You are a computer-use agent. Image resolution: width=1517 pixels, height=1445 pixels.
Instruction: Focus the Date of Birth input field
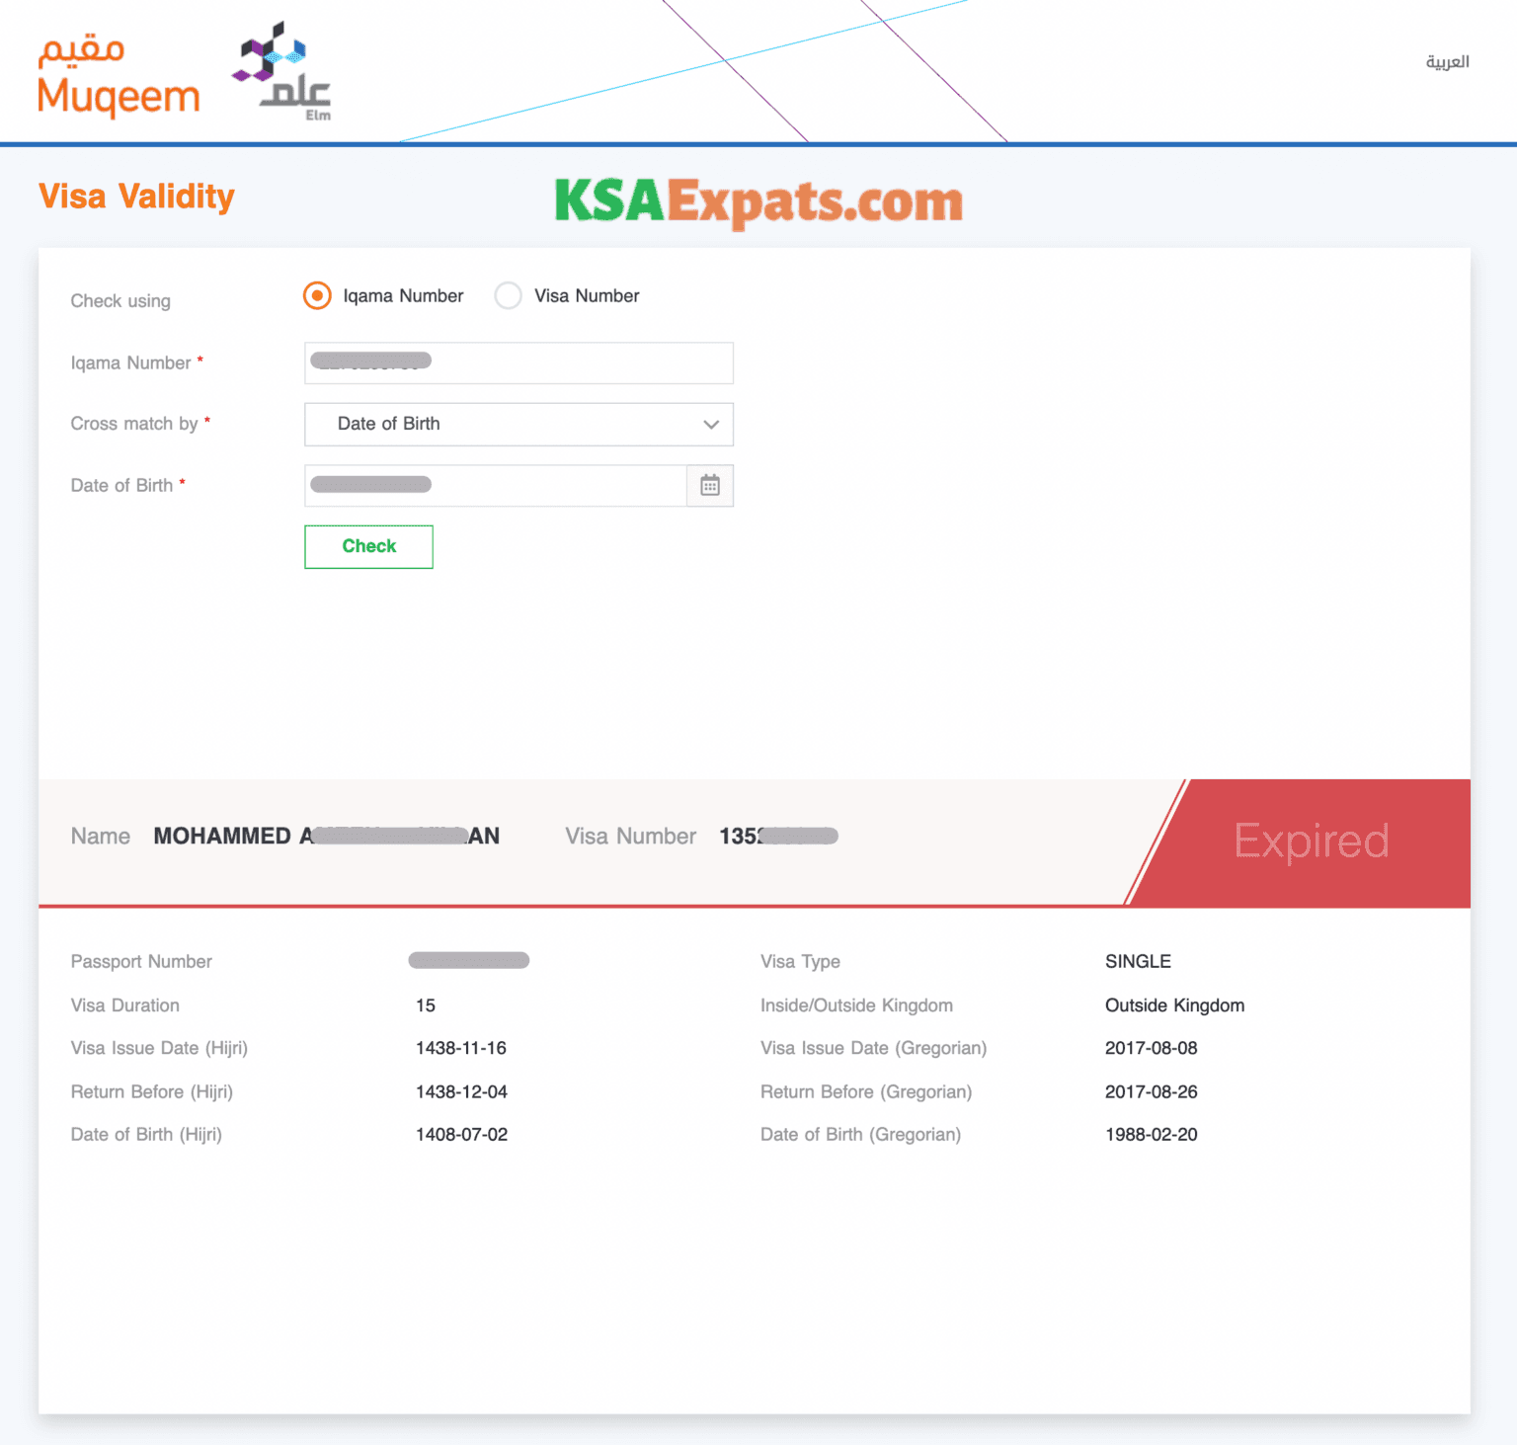tap(495, 485)
